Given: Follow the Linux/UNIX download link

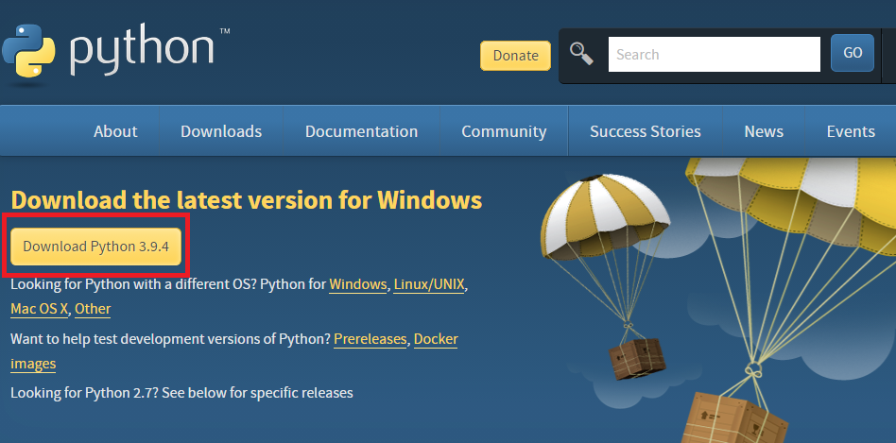Looking at the screenshot, I should (x=429, y=284).
